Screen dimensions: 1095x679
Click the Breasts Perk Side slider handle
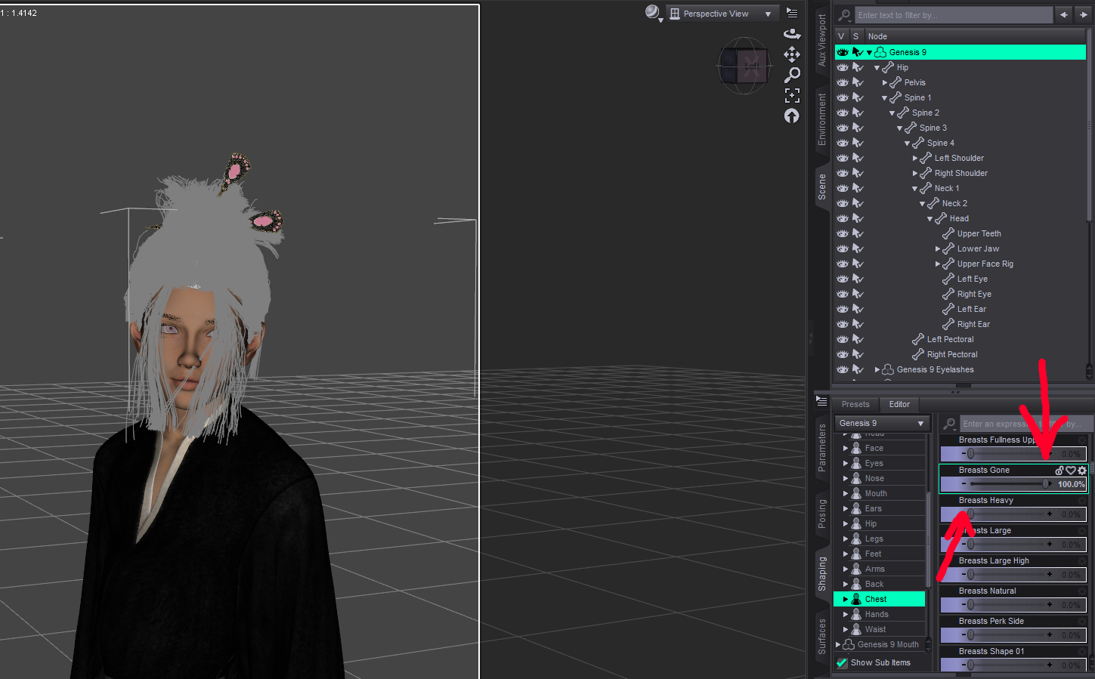(x=970, y=634)
